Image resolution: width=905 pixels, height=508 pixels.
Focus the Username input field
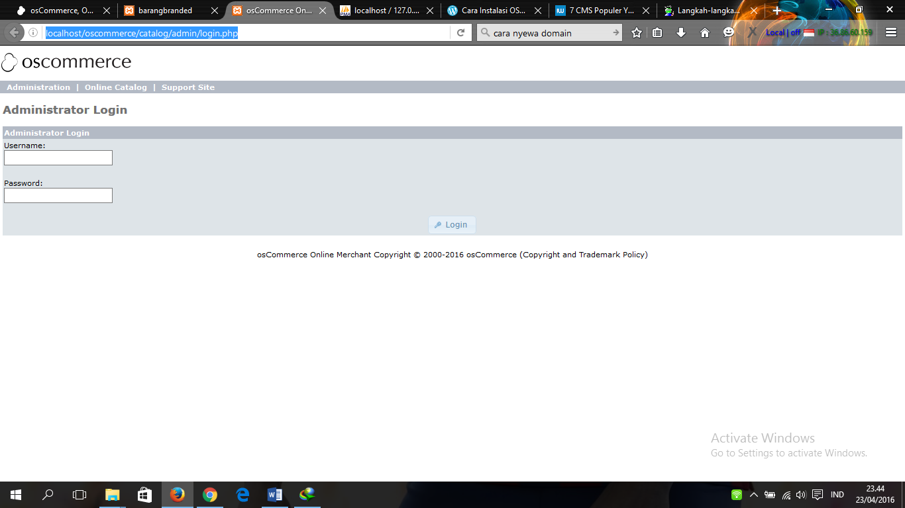[58, 157]
